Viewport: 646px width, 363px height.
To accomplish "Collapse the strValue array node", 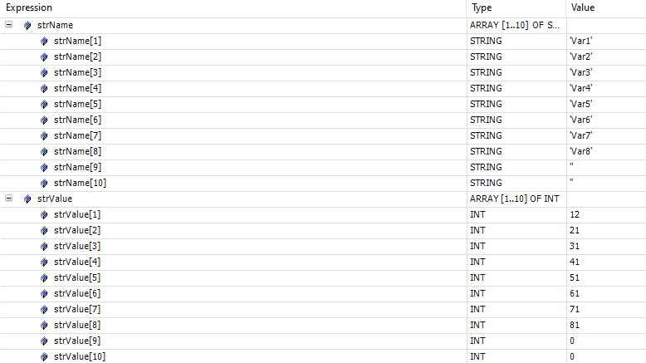I will click(8, 199).
